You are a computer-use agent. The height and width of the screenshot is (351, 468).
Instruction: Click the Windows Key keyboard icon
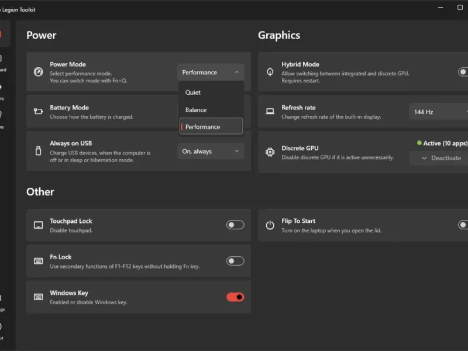[39, 297]
